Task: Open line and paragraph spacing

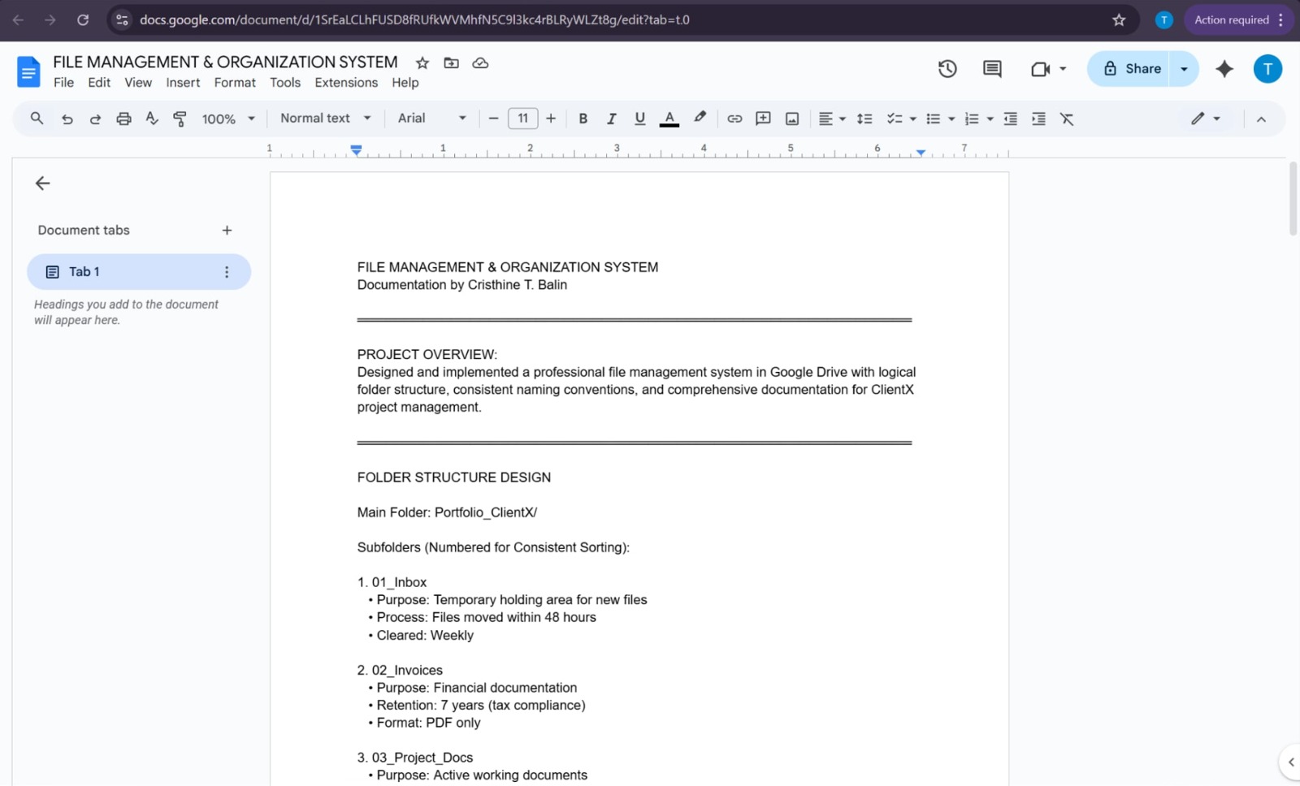Action: point(864,119)
